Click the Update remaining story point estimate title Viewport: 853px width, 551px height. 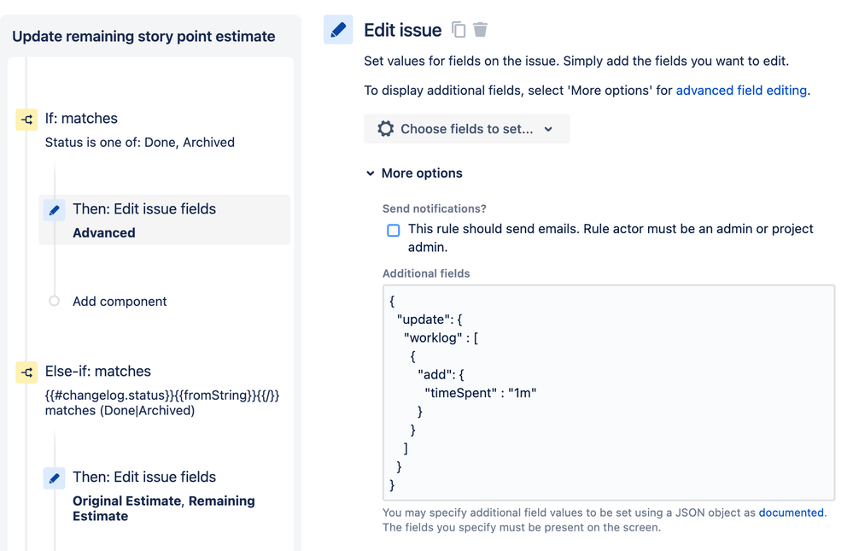tap(143, 37)
